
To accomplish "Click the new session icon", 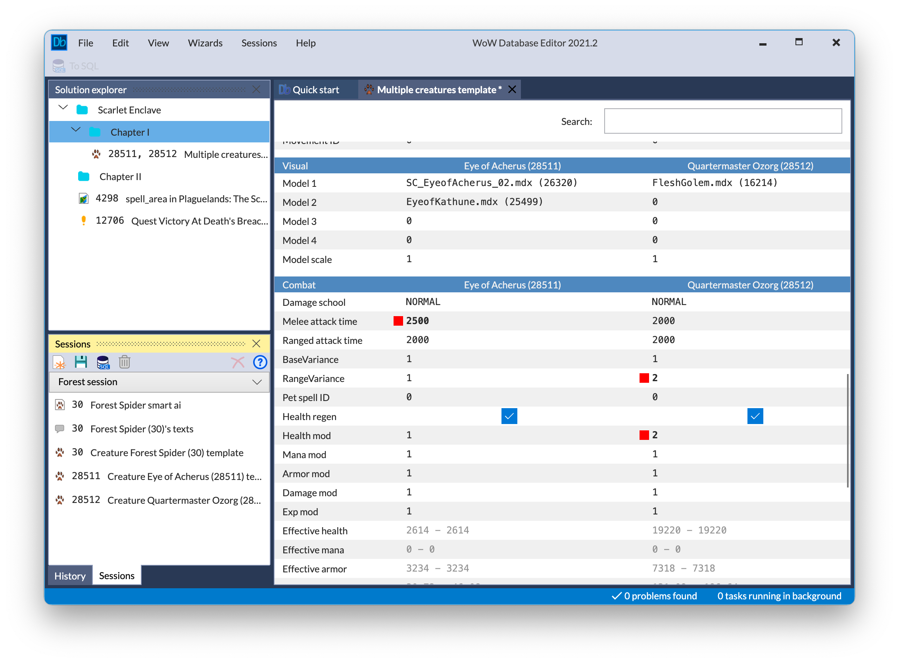I will [x=59, y=362].
